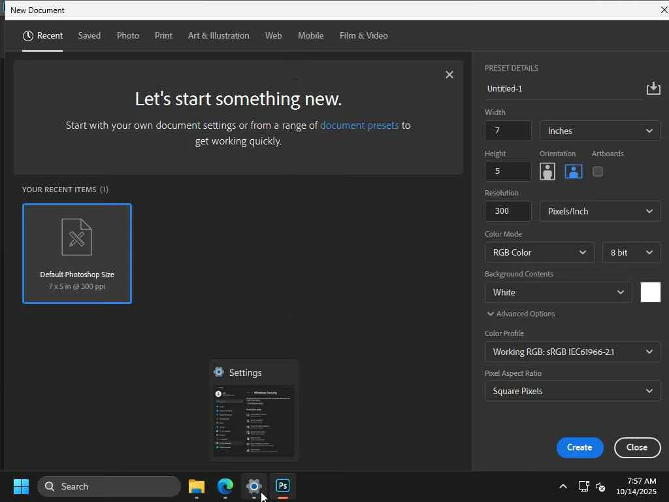Open the RGB Color mode dropdown
Screen dimensions: 669x502
coord(539,253)
